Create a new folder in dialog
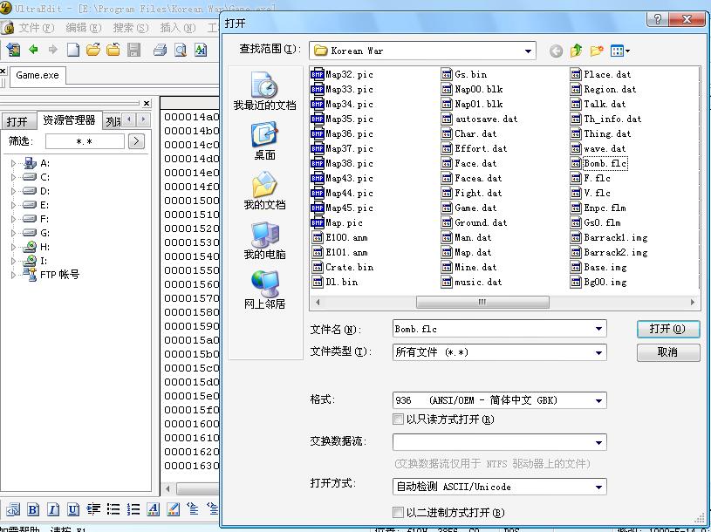This screenshot has height=532, width=711. [x=597, y=51]
